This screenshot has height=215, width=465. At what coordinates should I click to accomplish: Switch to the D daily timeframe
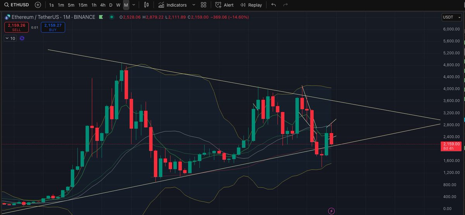coord(110,5)
